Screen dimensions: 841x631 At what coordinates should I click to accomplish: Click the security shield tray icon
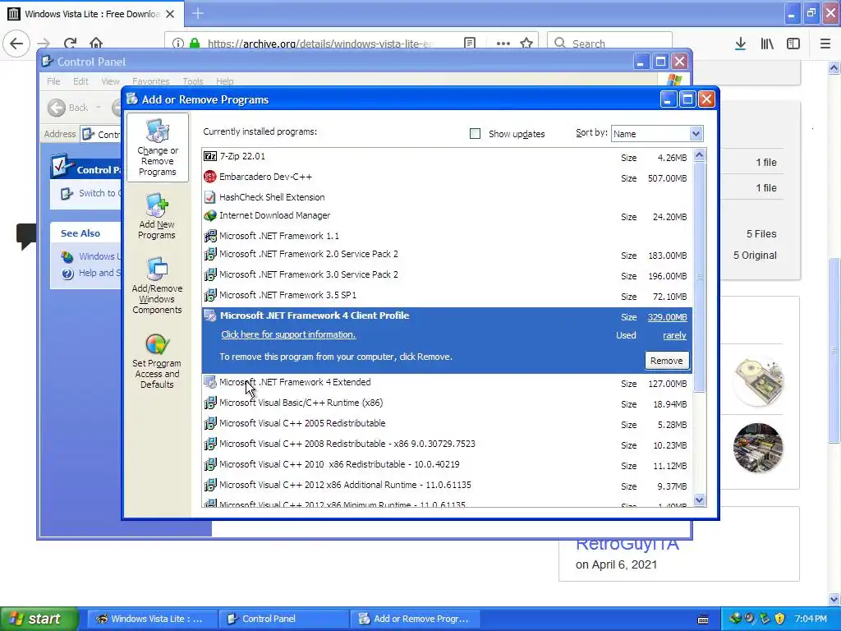[780, 619]
